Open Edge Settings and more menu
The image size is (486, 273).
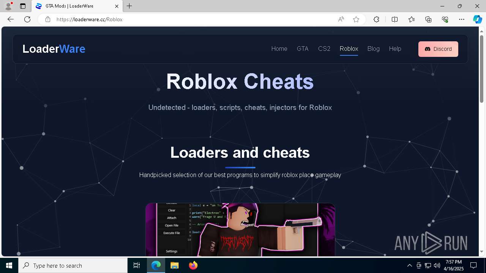click(x=462, y=19)
